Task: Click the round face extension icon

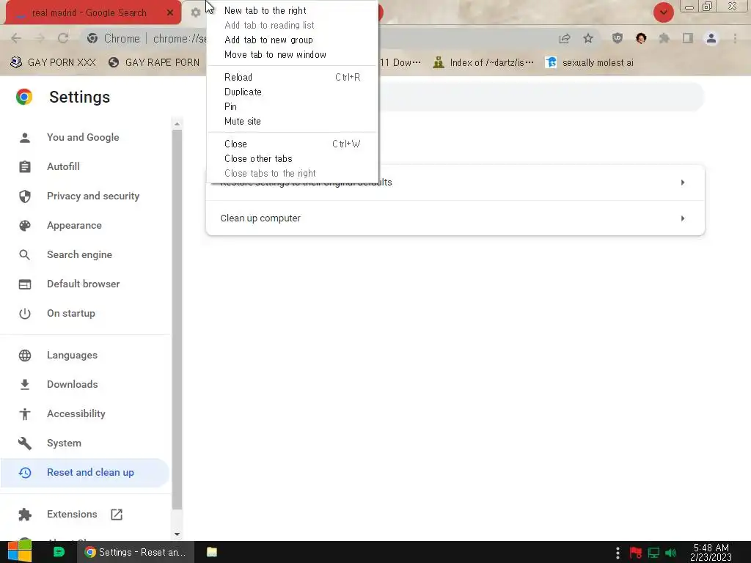Action: point(641,38)
